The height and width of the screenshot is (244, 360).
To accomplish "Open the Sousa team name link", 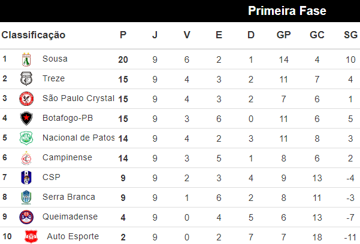I will [55, 59].
